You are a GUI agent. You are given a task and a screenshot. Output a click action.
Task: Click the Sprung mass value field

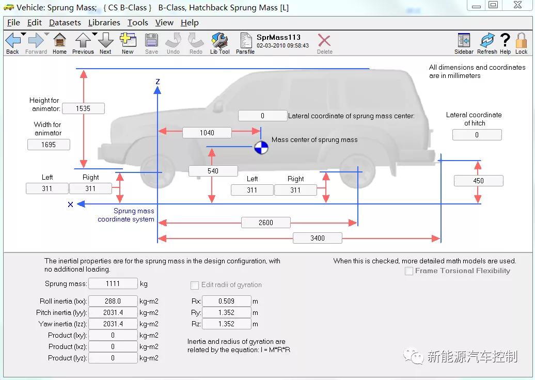pyautogui.click(x=113, y=283)
